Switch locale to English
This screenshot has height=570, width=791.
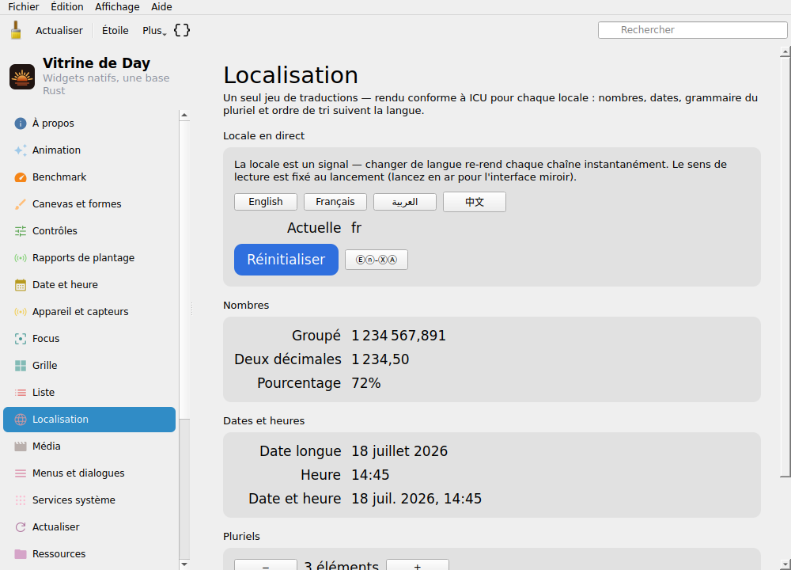click(x=265, y=202)
